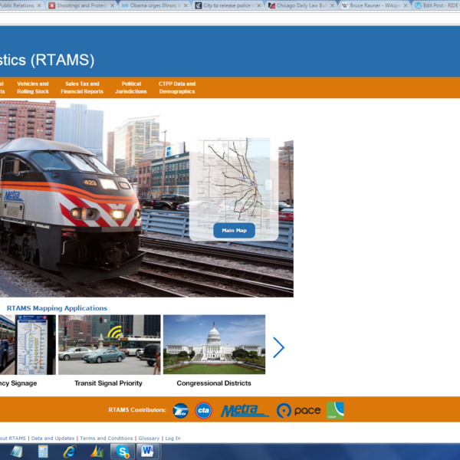Open CTPP Data and Demographics menu
Image resolution: width=460 pixels, height=460 pixels.
[x=177, y=87]
